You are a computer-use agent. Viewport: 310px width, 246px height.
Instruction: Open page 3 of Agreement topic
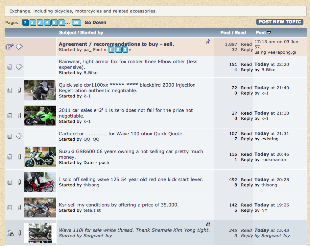click(125, 50)
